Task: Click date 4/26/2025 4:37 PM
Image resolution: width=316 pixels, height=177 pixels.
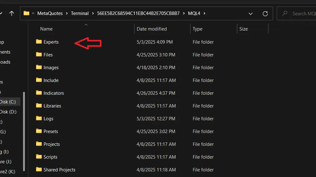Action: [x=156, y=93]
